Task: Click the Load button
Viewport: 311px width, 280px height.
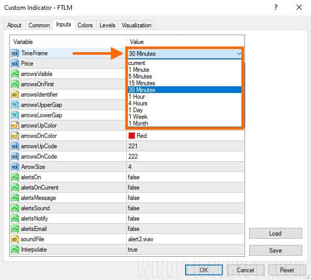Action: click(275, 234)
